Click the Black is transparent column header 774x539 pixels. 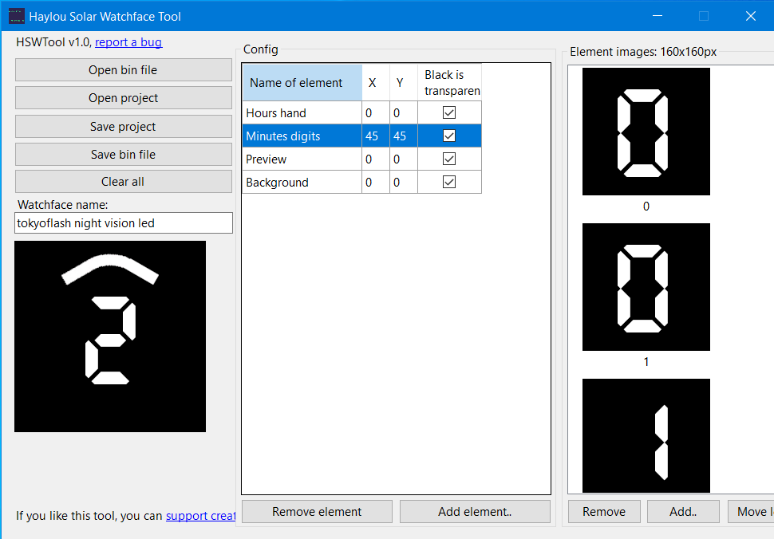(450, 82)
